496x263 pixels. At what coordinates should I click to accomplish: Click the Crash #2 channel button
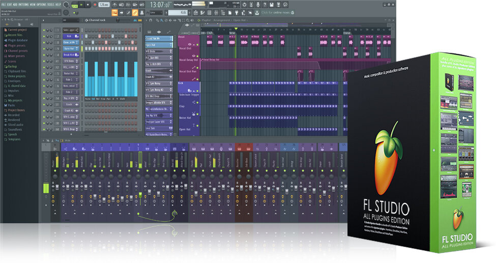tap(70, 111)
